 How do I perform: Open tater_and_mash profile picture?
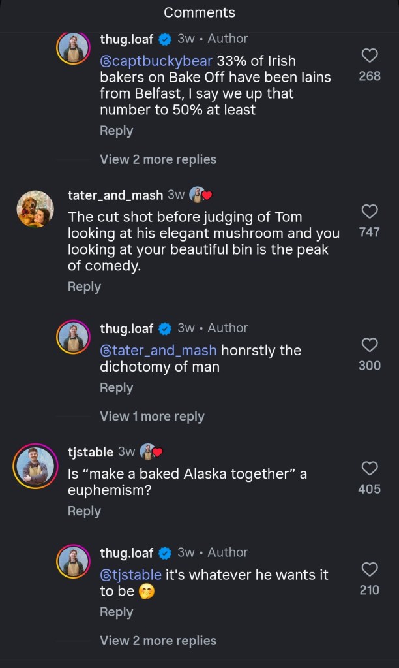point(35,209)
